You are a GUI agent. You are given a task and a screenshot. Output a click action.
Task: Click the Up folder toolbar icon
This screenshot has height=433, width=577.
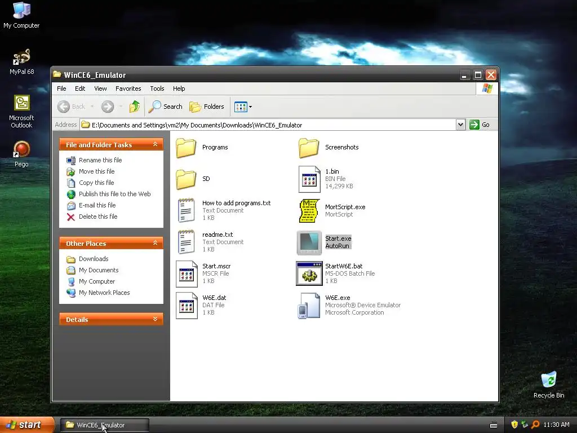click(134, 107)
